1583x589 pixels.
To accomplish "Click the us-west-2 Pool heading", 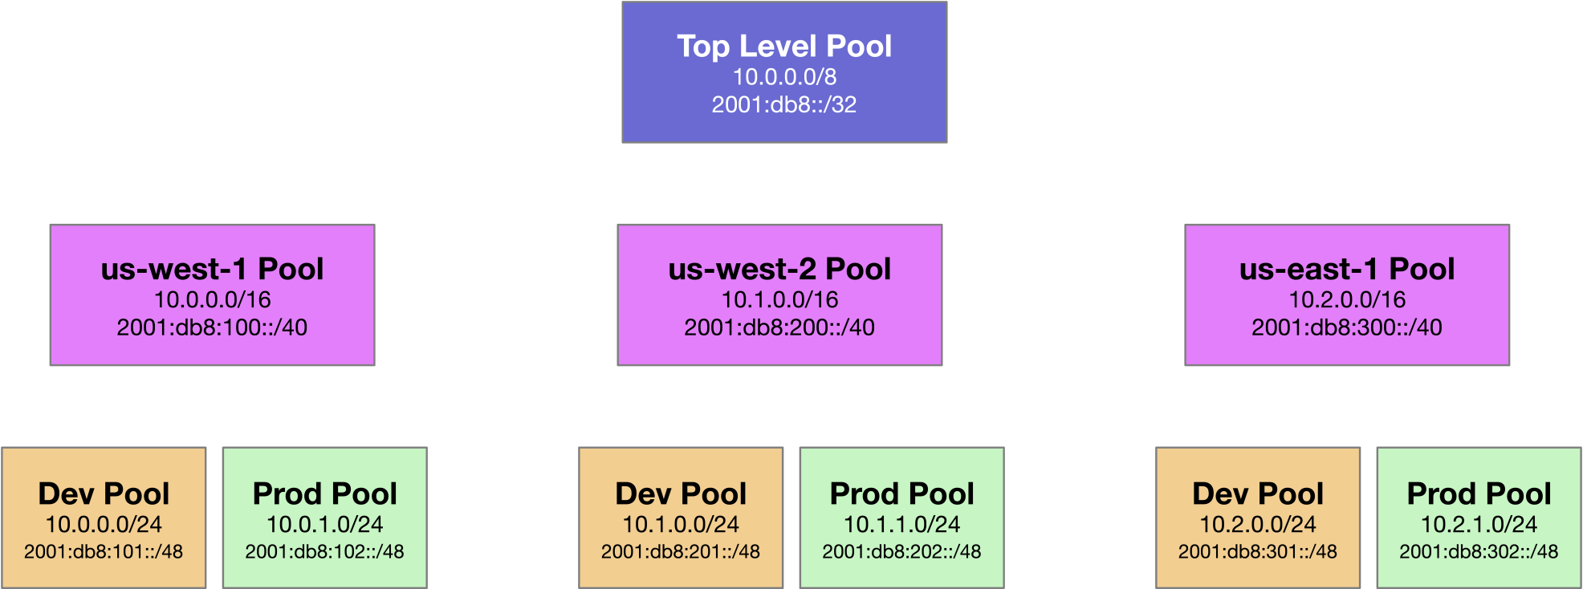I will click(779, 269).
